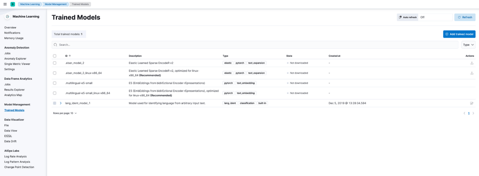The height and width of the screenshot is (176, 479).
Task: Sort by ID column ascending arrow
Action: 69,56
